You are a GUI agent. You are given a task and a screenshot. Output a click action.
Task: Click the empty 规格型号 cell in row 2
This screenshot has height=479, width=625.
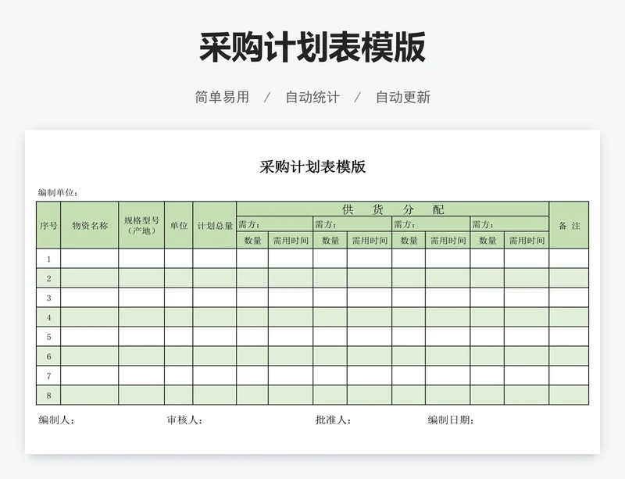[x=141, y=278]
